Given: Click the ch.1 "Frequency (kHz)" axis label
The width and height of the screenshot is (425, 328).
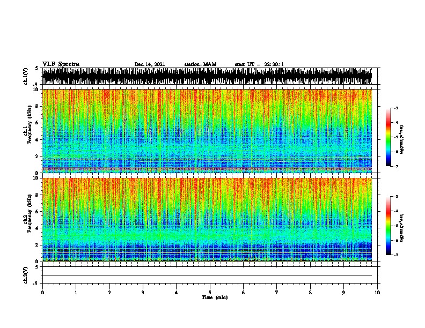Looking at the screenshot, I should (x=30, y=125).
